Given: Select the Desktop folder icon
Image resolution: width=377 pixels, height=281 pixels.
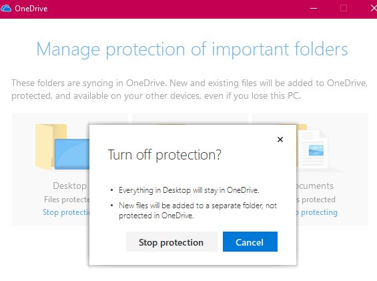Looking at the screenshot, I should [x=62, y=147].
